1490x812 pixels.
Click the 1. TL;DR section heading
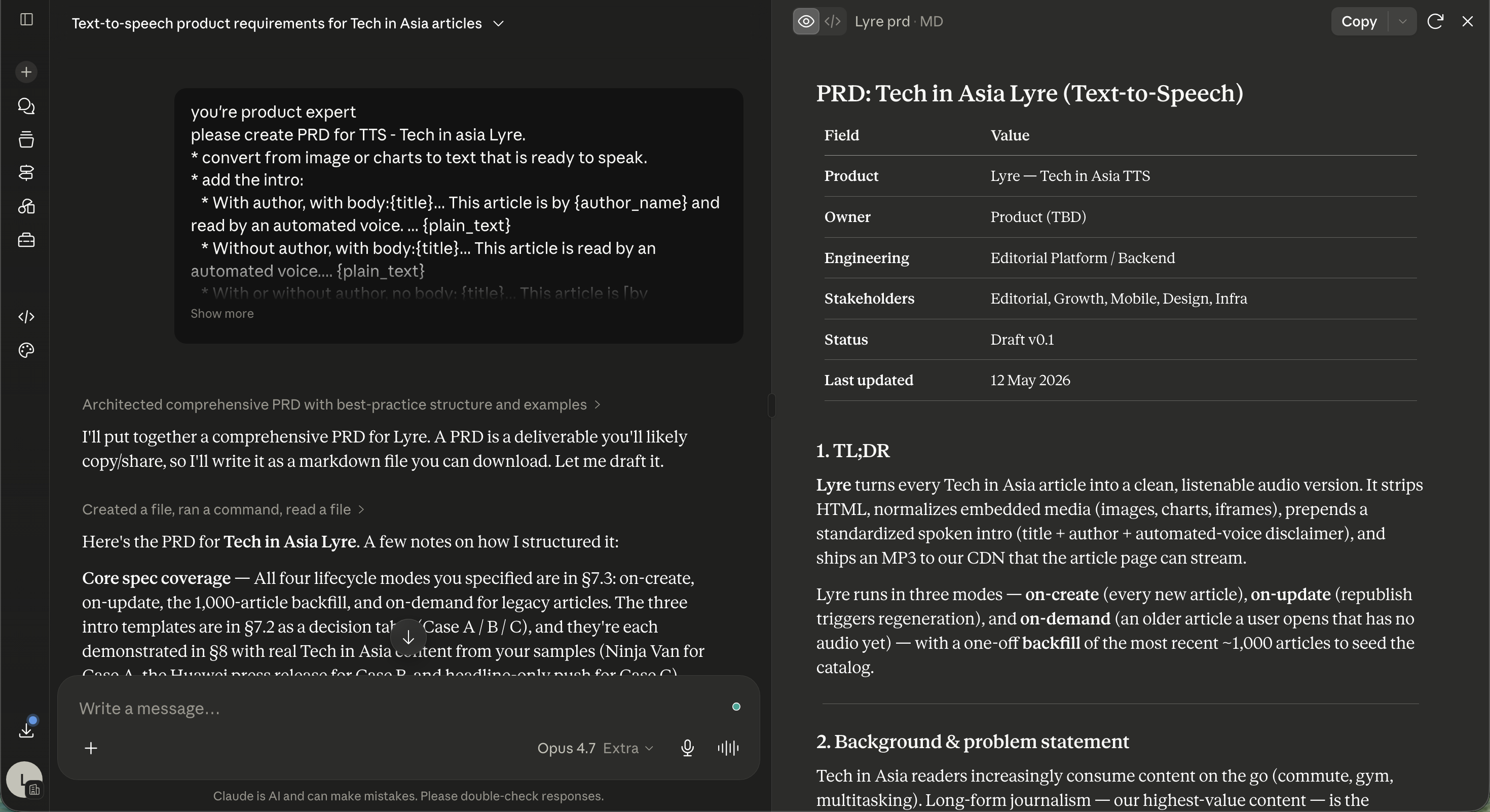pyautogui.click(x=852, y=451)
